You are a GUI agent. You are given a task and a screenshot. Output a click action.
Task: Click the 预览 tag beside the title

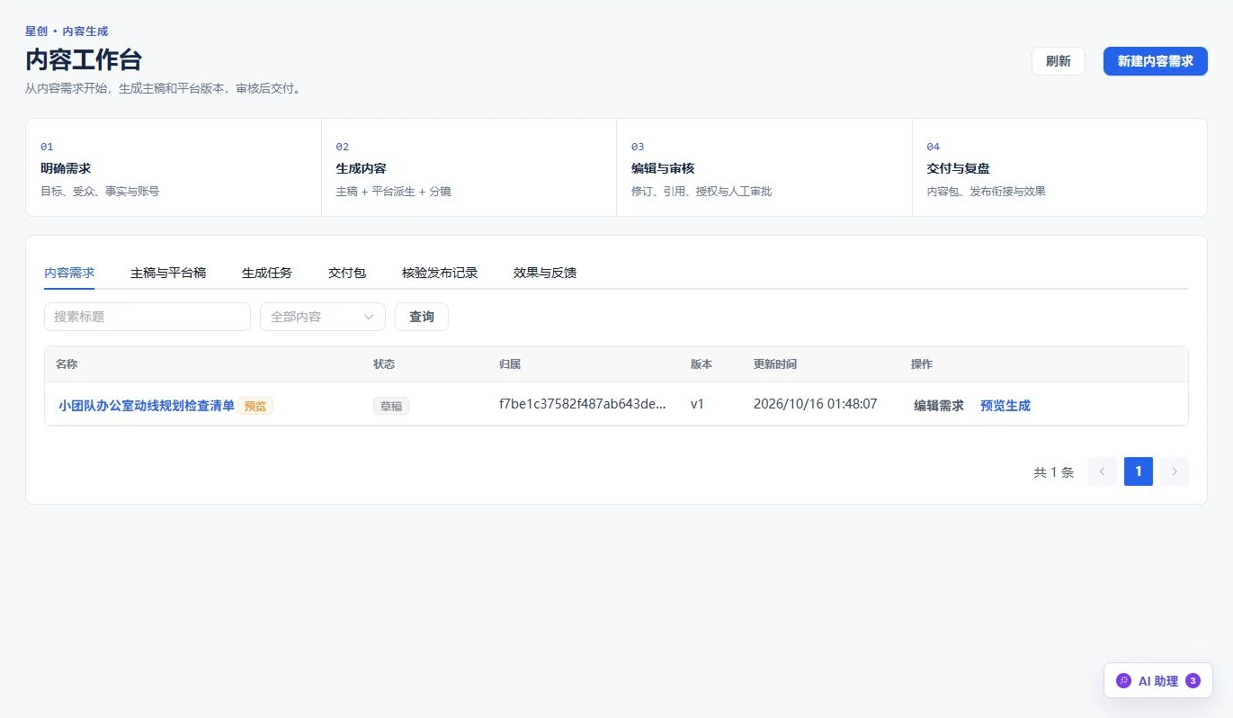(255, 406)
